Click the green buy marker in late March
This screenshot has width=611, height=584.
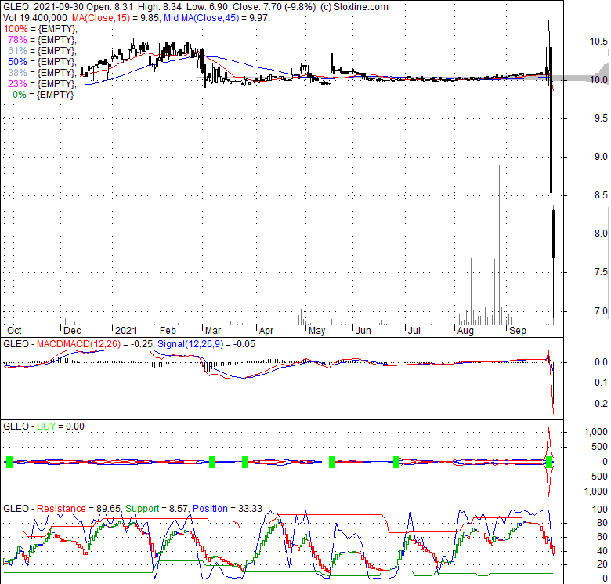245,462
